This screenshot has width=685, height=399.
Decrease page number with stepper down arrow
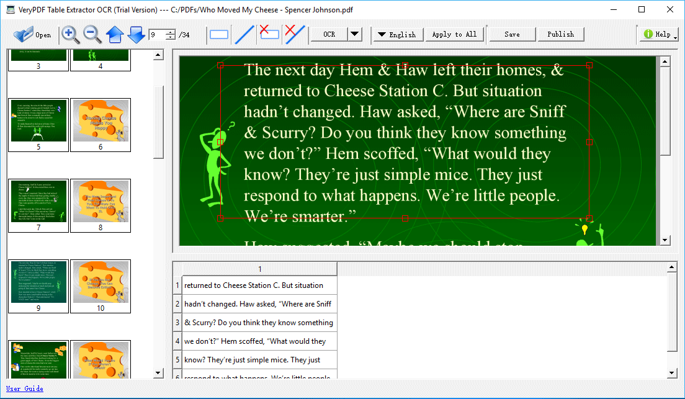pyautogui.click(x=171, y=38)
